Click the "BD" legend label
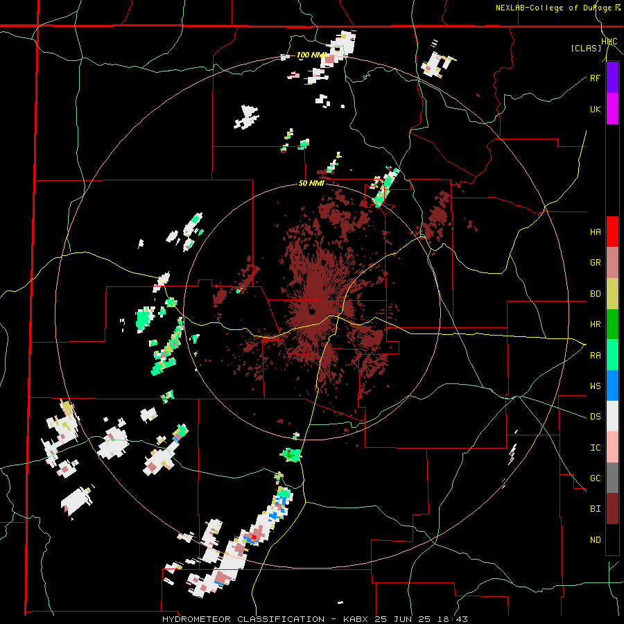The image size is (624, 624). 595,294
